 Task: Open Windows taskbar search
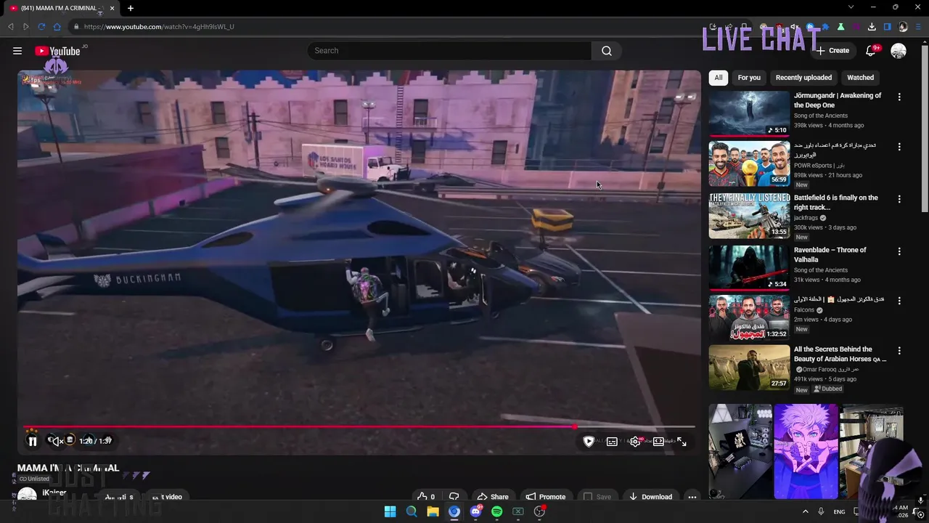pos(412,511)
